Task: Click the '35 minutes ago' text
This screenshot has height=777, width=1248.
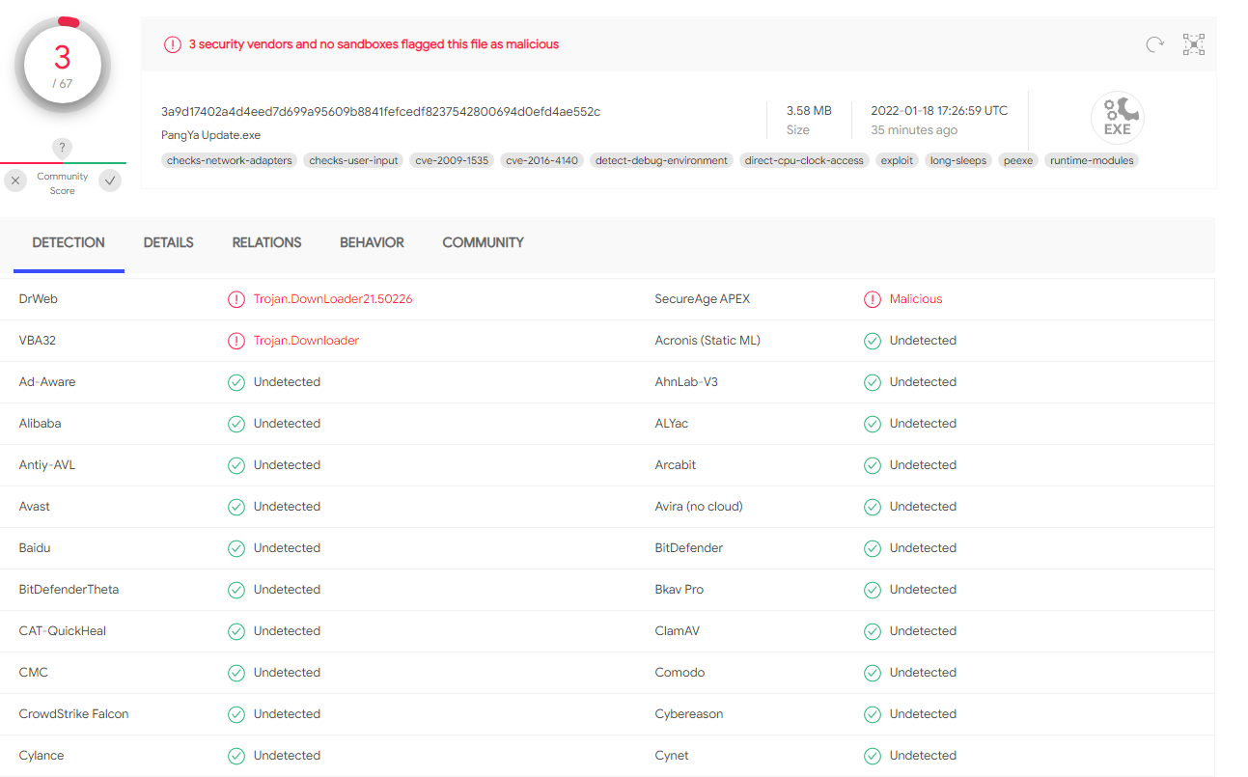Action: pyautogui.click(x=914, y=130)
